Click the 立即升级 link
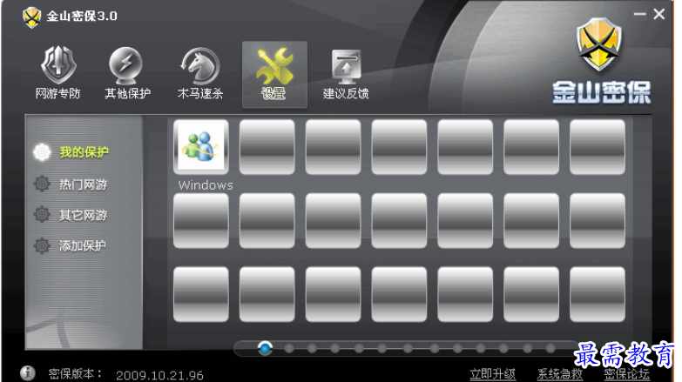 coord(492,374)
